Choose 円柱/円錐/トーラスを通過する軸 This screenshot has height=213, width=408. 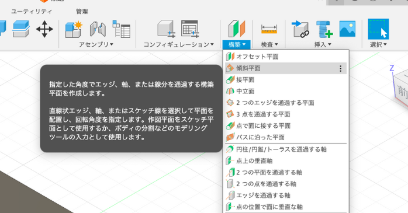pyautogui.click(x=286, y=149)
